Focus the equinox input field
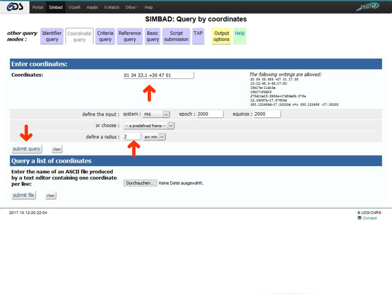 pyautogui.click(x=267, y=114)
